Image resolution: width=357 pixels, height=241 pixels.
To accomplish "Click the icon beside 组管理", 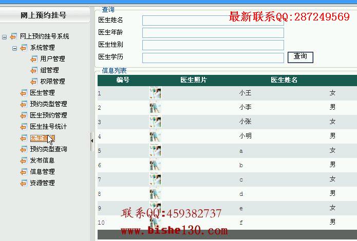I will 34,70.
